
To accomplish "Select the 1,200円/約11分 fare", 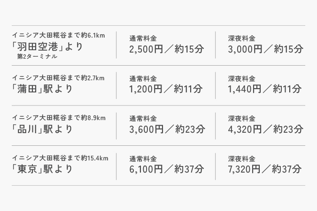I will point(166,89).
